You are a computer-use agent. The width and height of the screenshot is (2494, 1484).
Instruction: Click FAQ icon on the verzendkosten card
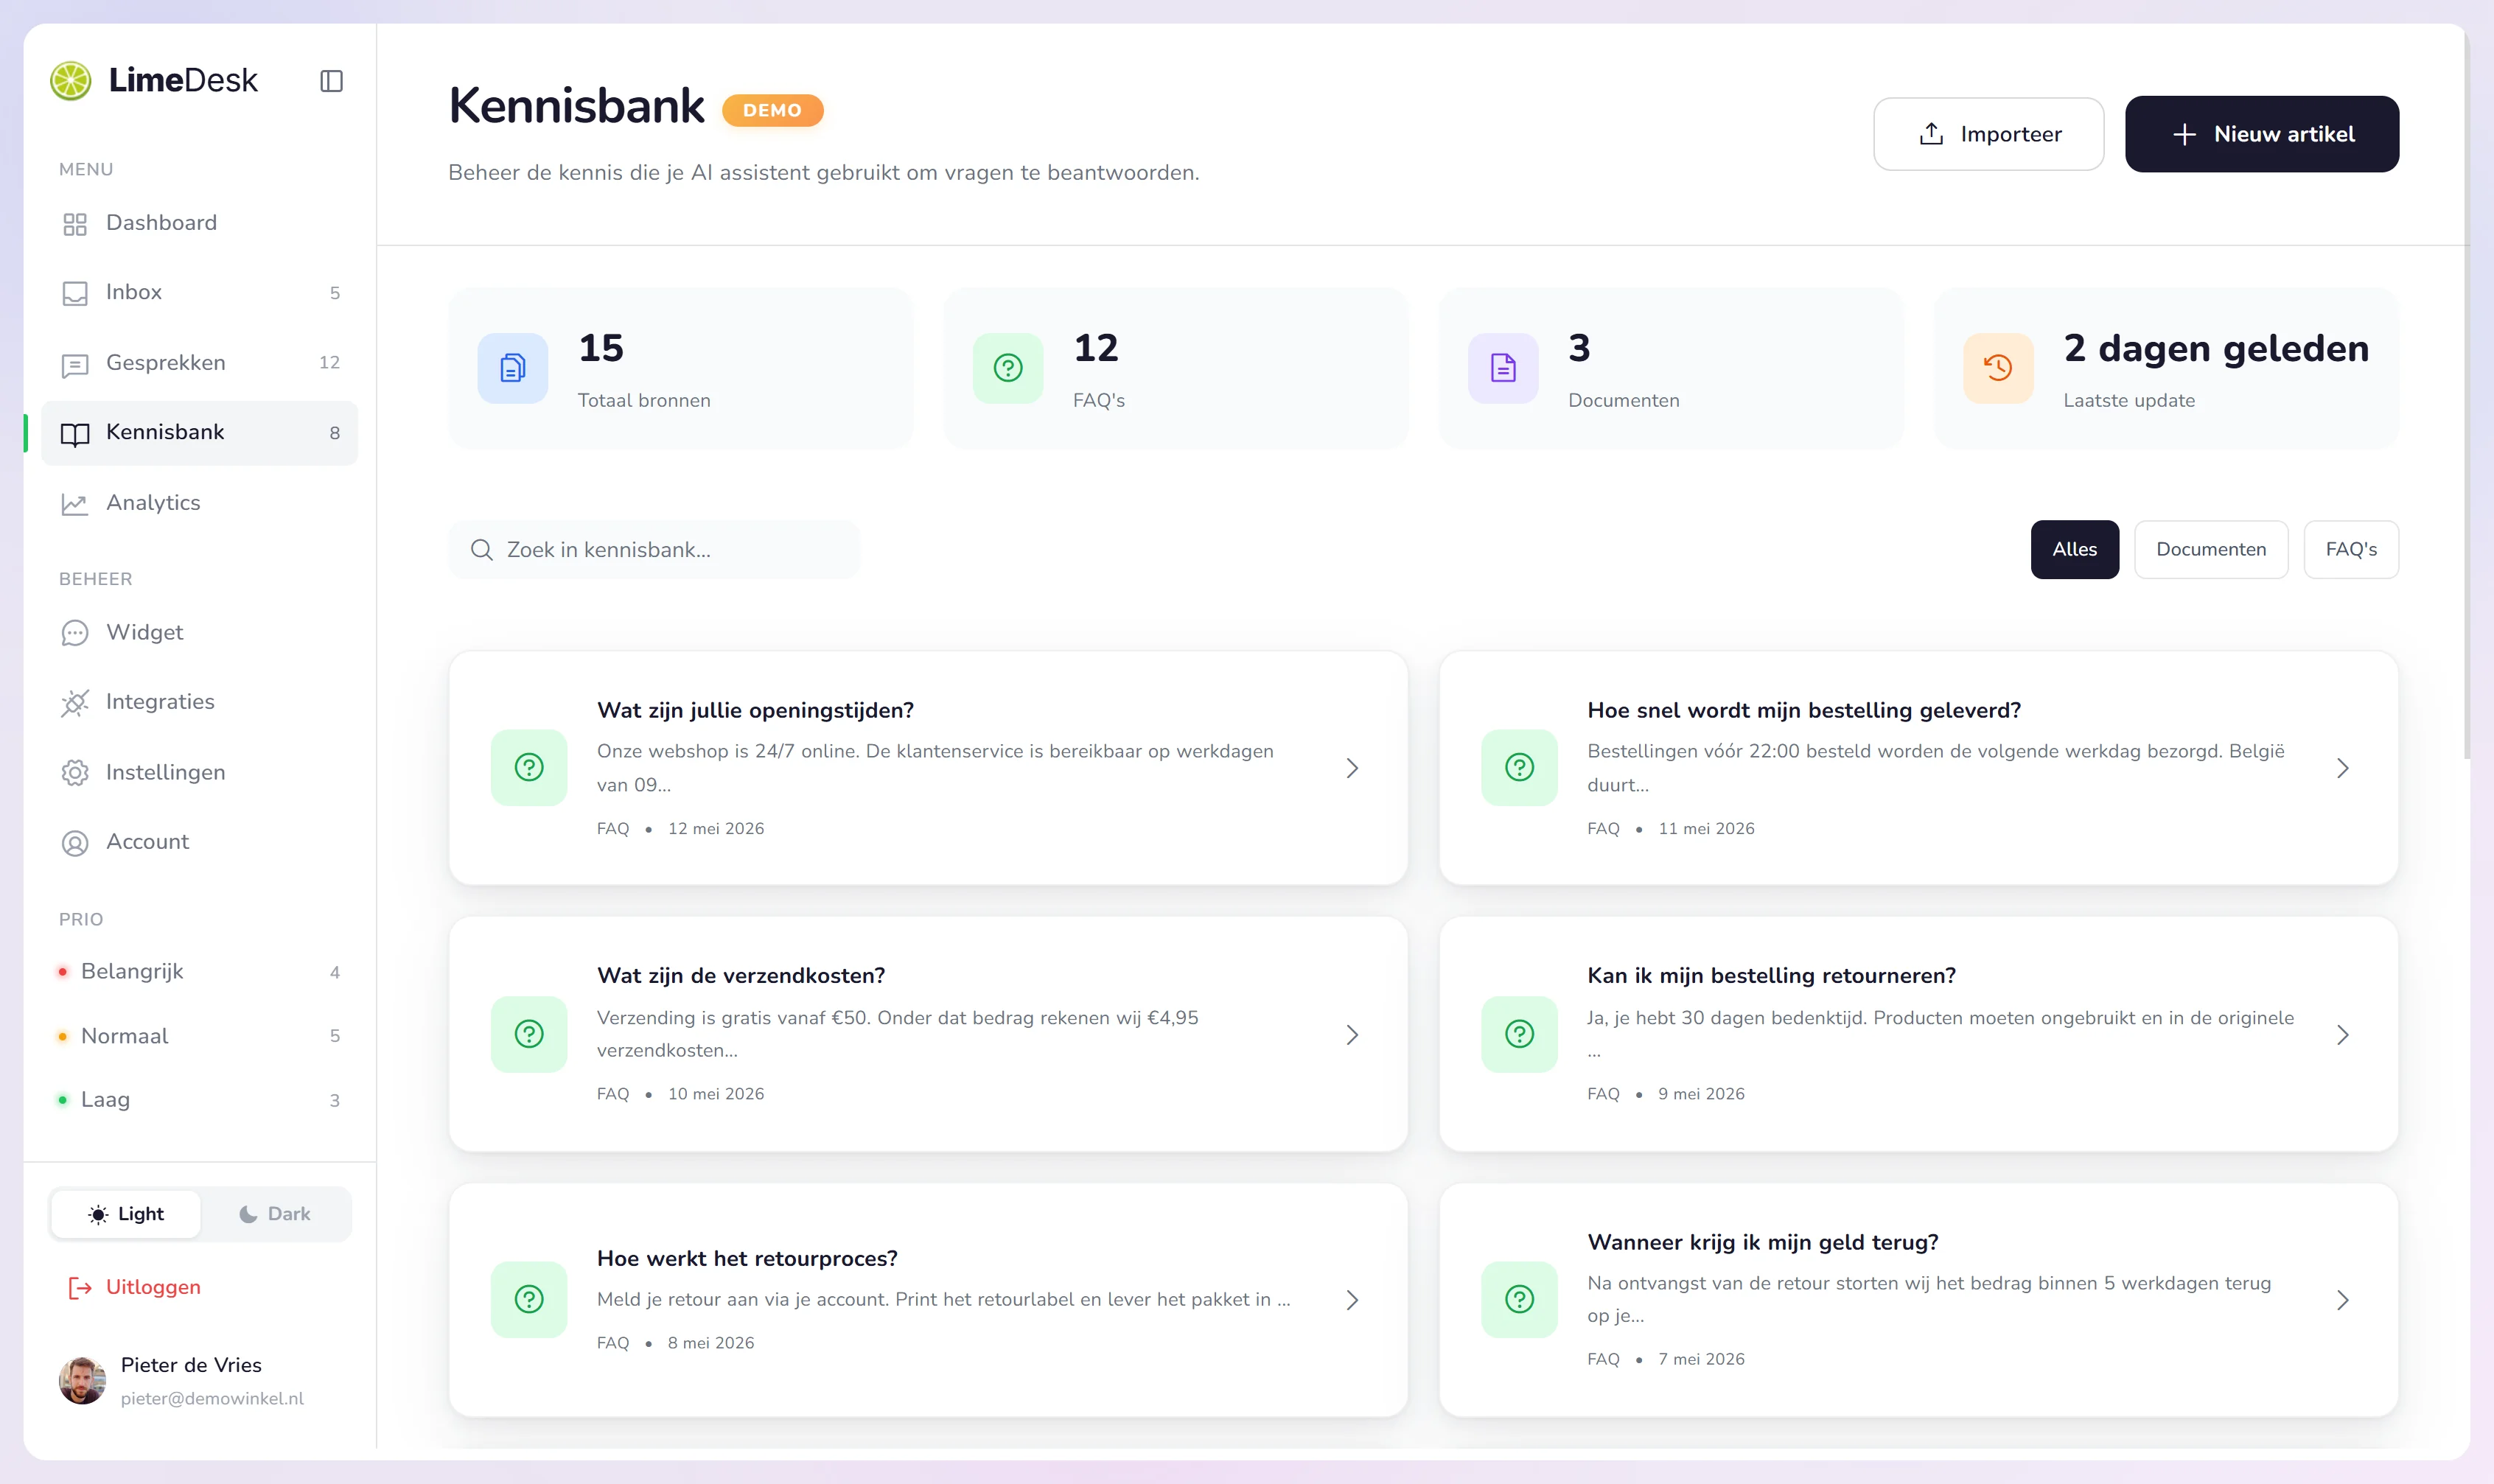click(529, 1035)
